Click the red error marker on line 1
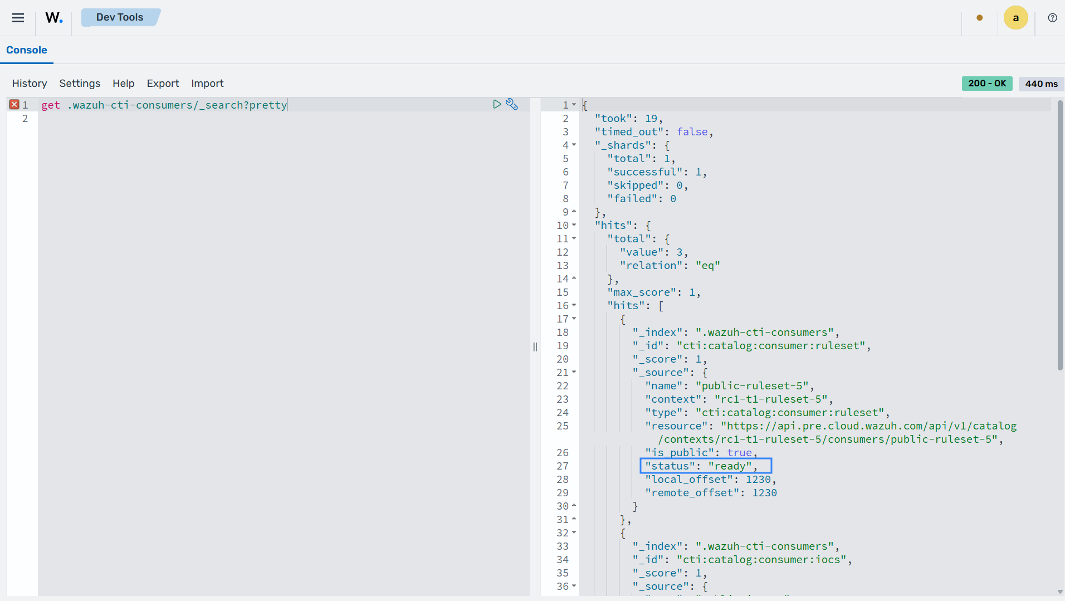 tap(14, 104)
